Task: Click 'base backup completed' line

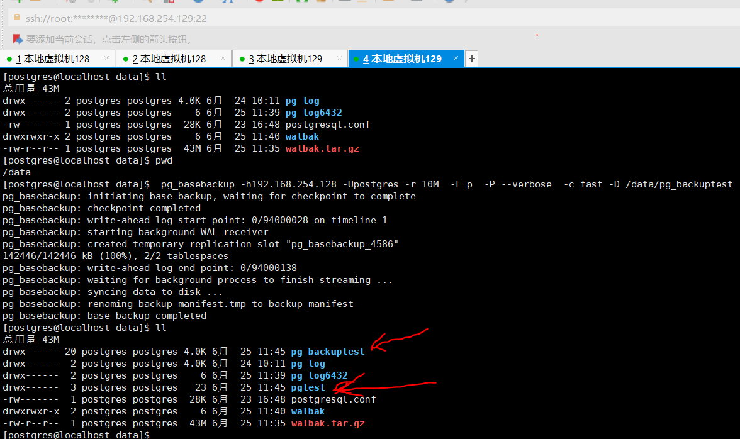Action: click(x=104, y=316)
